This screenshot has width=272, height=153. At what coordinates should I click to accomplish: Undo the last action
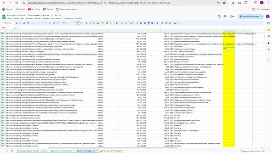(17, 23)
